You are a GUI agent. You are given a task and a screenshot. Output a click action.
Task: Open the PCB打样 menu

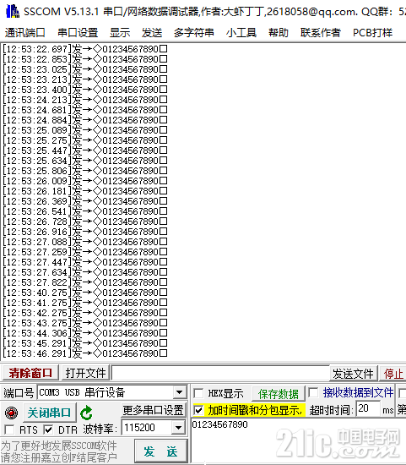click(x=372, y=33)
